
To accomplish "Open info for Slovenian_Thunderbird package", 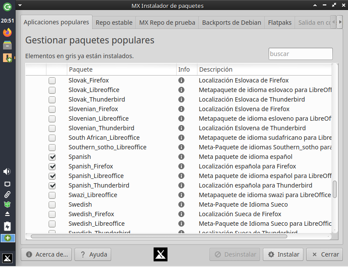I will (181, 128).
